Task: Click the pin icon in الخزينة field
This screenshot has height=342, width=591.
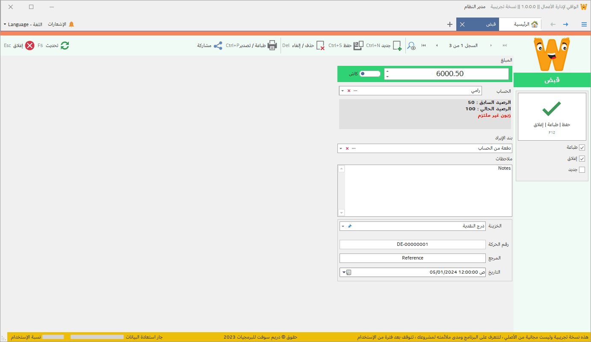Action: 349,226
